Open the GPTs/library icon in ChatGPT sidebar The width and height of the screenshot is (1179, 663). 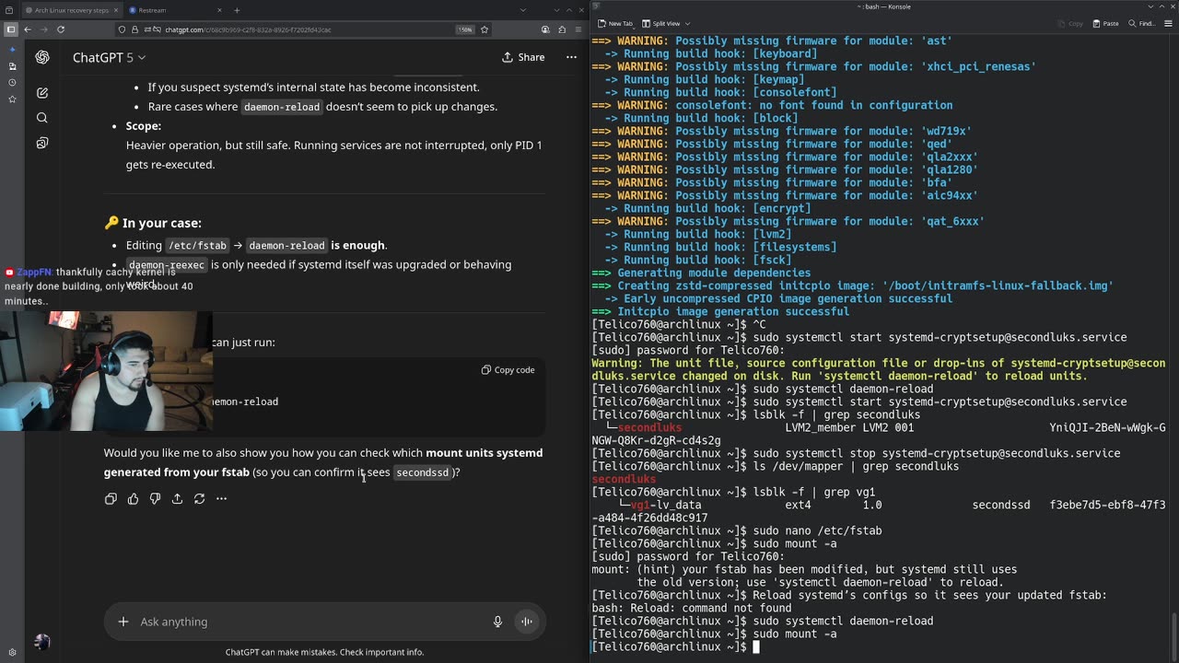pos(42,143)
